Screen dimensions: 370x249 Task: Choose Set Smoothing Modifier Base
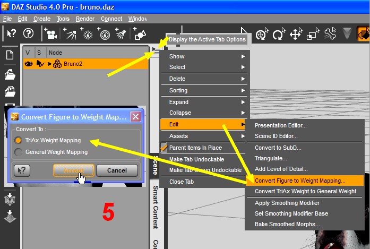pos(304,213)
